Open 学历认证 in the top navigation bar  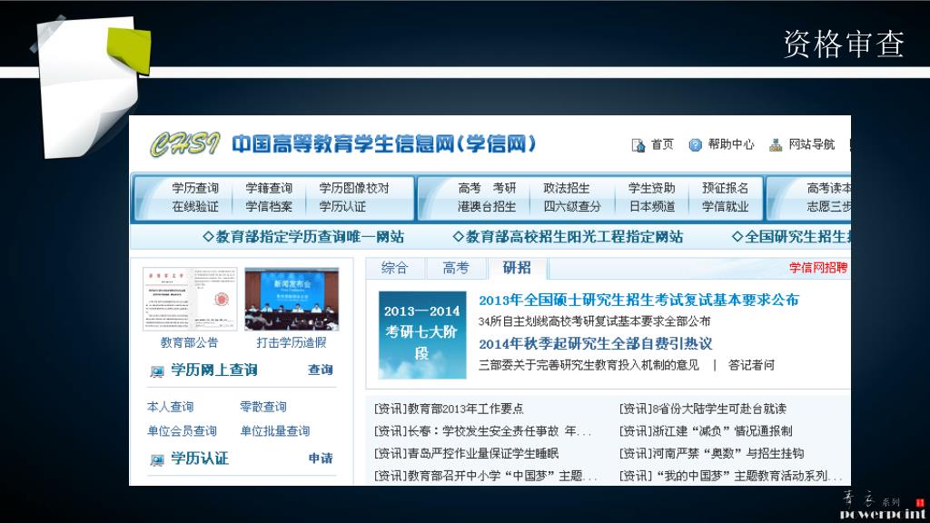pyautogui.click(x=342, y=206)
